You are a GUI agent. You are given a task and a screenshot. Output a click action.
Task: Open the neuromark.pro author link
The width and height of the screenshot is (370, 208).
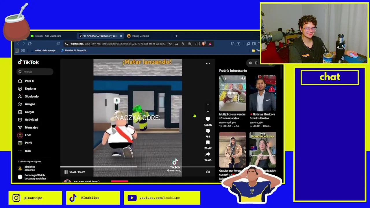[228, 122]
